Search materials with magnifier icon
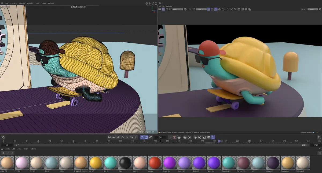Screen dimensions: 322x173 tap(320, 149)
